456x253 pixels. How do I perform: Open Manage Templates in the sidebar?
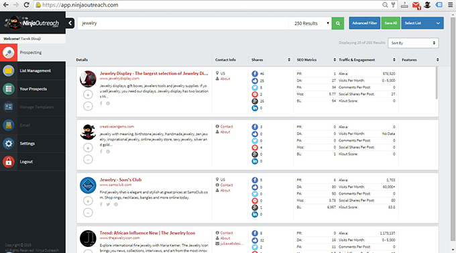point(33,107)
